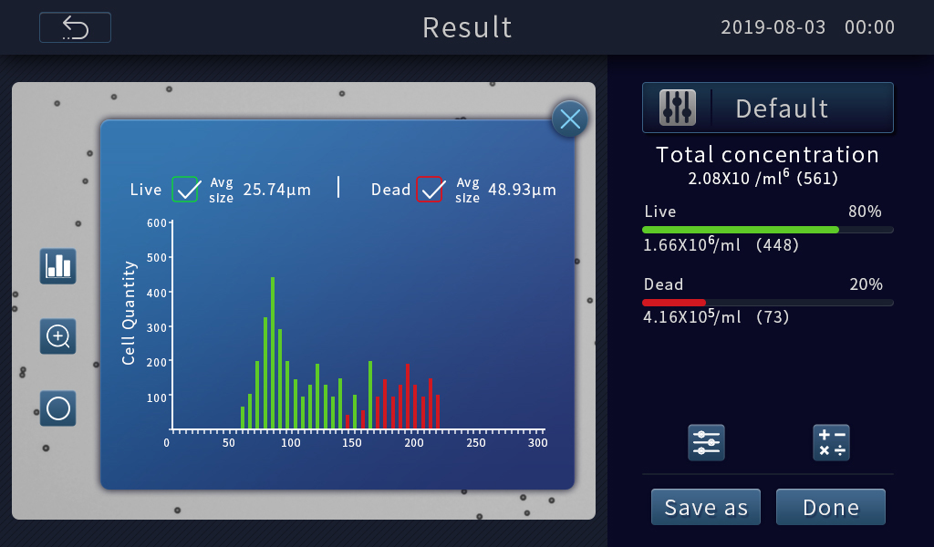The width and height of the screenshot is (934, 547).
Task: Open the histogram chart view icon
Action: (x=57, y=265)
